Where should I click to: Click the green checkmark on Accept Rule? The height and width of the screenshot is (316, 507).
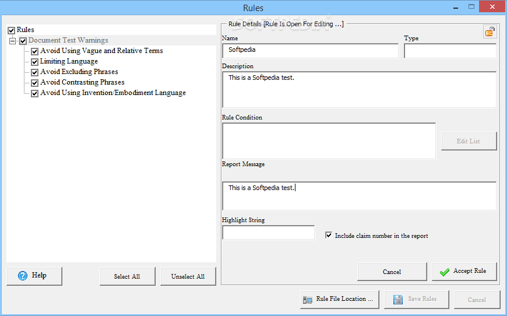pos(445,272)
